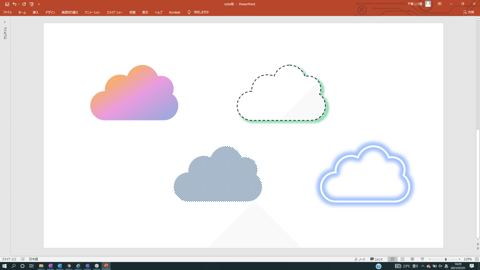Expand the サムネイル thumbnail pane
This screenshot has width=480, height=270.
coord(5,22)
